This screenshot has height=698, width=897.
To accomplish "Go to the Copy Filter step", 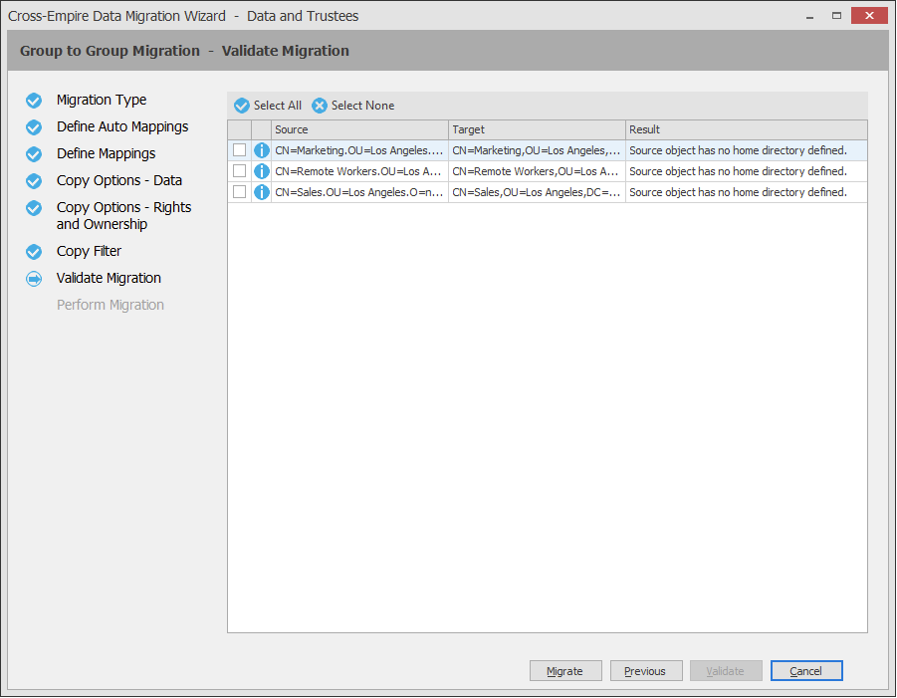I will [89, 251].
